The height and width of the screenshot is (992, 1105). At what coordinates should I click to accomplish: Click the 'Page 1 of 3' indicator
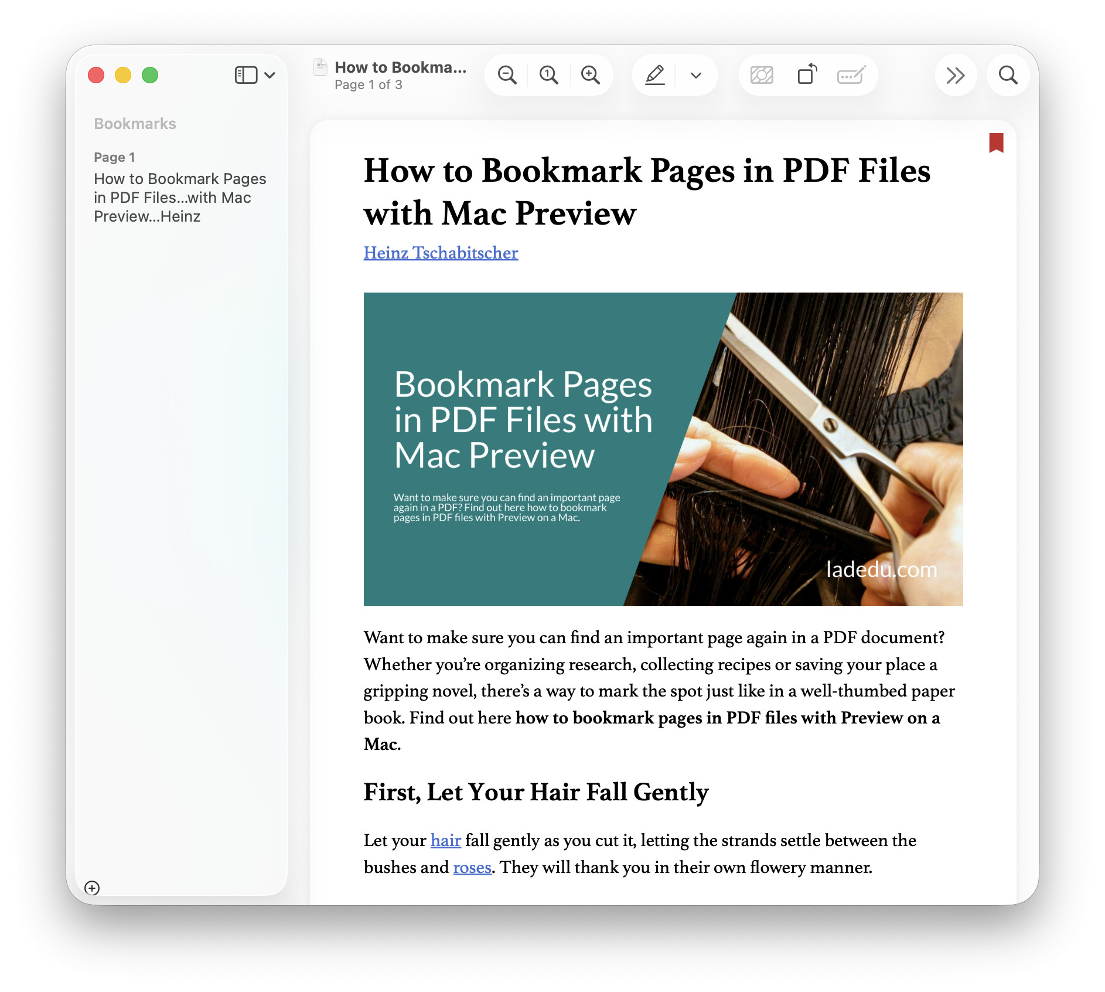click(x=368, y=85)
